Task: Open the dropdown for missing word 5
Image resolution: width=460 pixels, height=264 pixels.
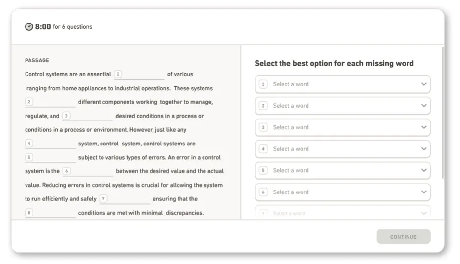Action: point(342,170)
